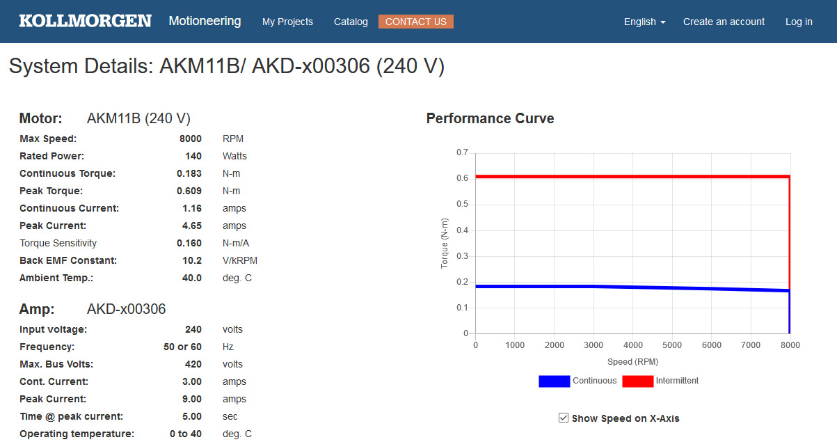
Task: Click the System Details page title
Action: [227, 66]
